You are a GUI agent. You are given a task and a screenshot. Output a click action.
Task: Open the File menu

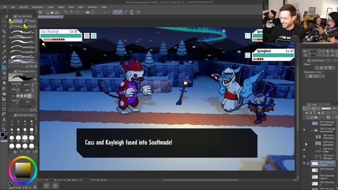[x=5, y=7]
